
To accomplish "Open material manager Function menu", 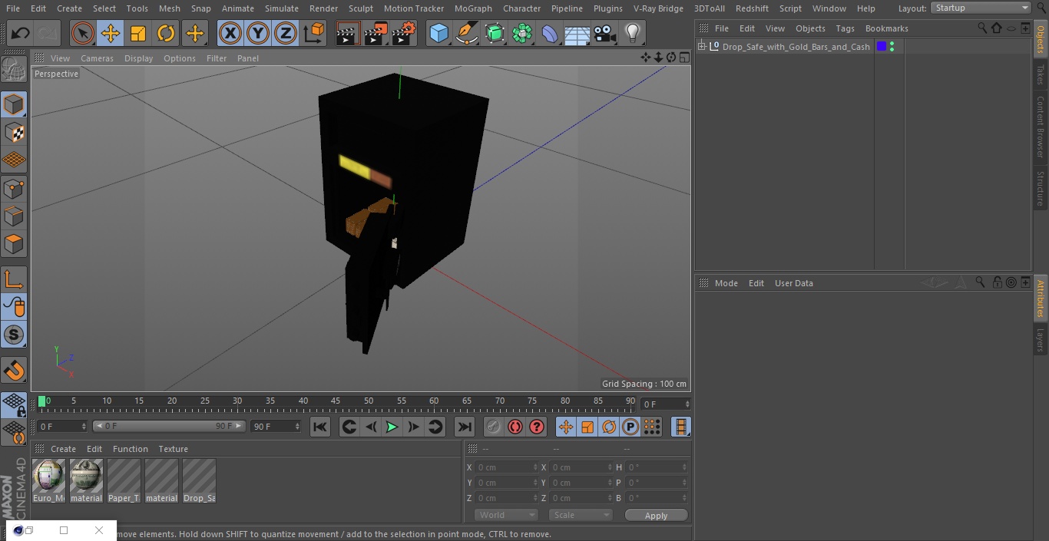I will pyautogui.click(x=131, y=449).
